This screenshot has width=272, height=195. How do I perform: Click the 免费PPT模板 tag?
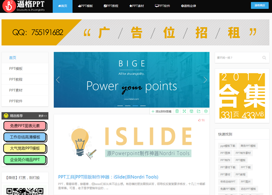(228, 189)
